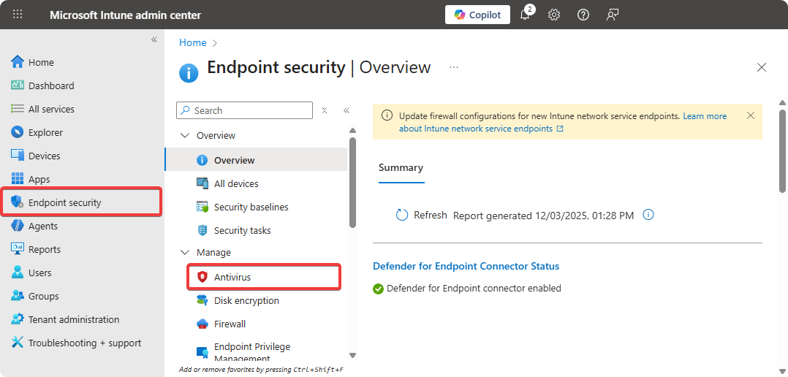The image size is (788, 377).
Task: Go to Home breadcrumb link
Action: click(193, 43)
